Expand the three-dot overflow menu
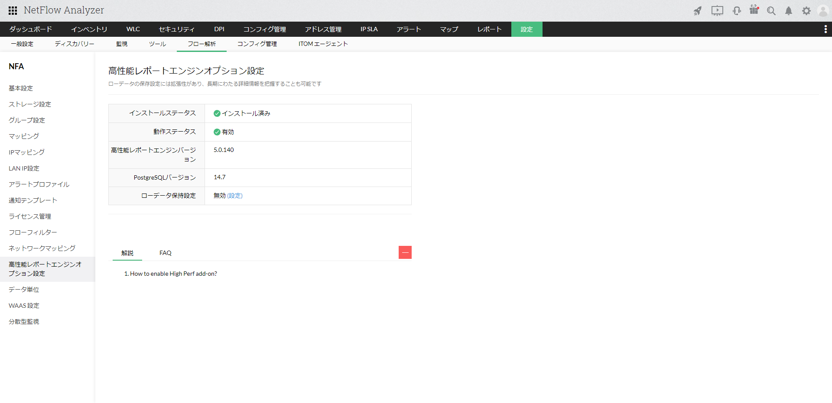 (x=825, y=29)
